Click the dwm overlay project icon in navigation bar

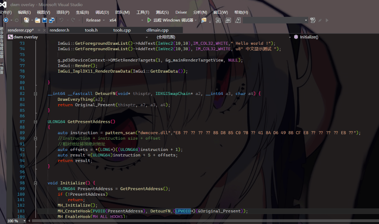coord(10,37)
